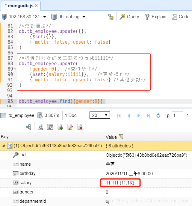Click the document icon in ObjectId row
Viewport: 192px width, 206px height.
(10, 146)
